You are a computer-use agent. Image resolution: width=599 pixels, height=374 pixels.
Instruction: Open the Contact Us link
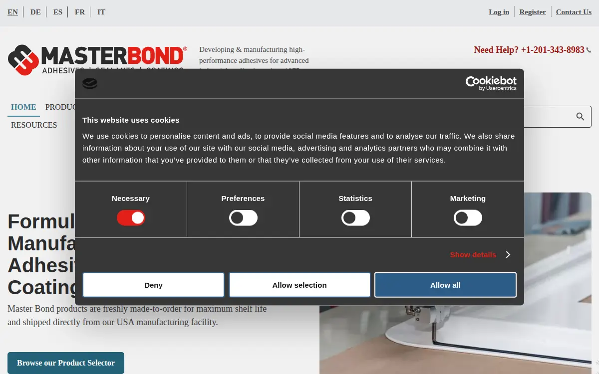(574, 12)
